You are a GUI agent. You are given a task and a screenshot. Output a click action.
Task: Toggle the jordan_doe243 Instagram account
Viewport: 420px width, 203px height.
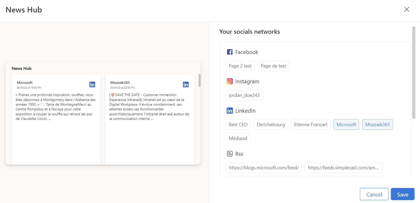(244, 95)
